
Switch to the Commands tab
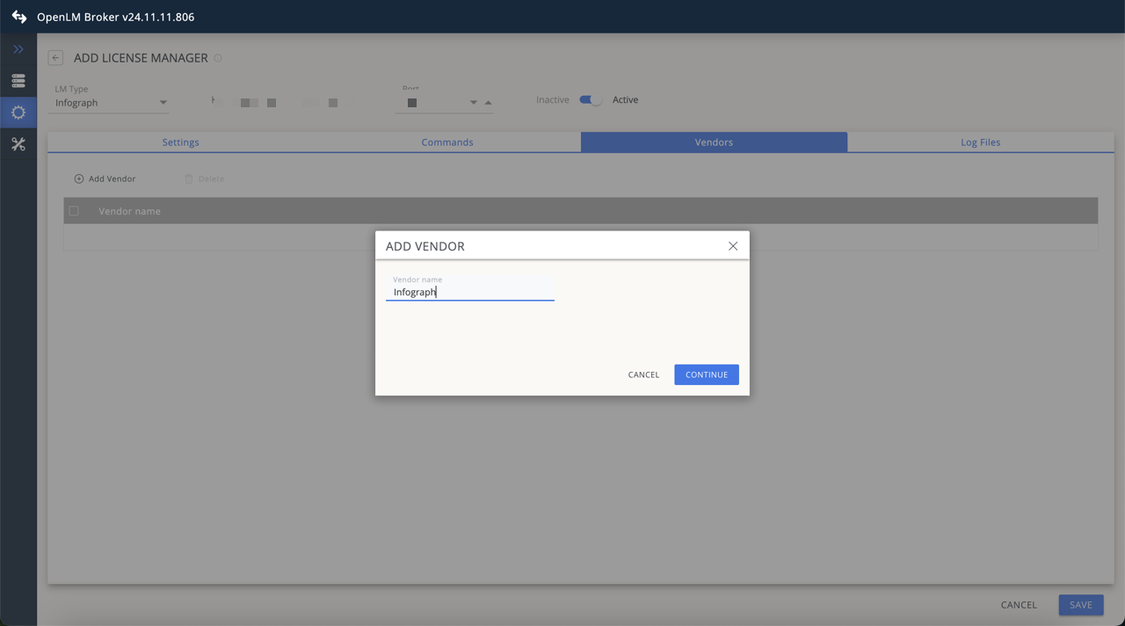point(446,142)
